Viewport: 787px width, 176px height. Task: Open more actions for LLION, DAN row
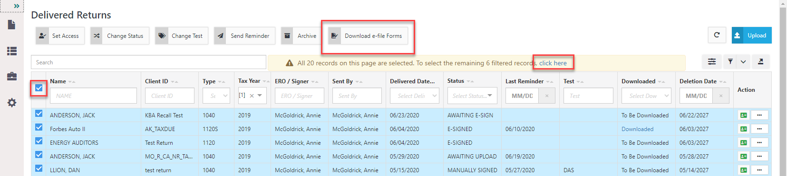tap(759, 170)
